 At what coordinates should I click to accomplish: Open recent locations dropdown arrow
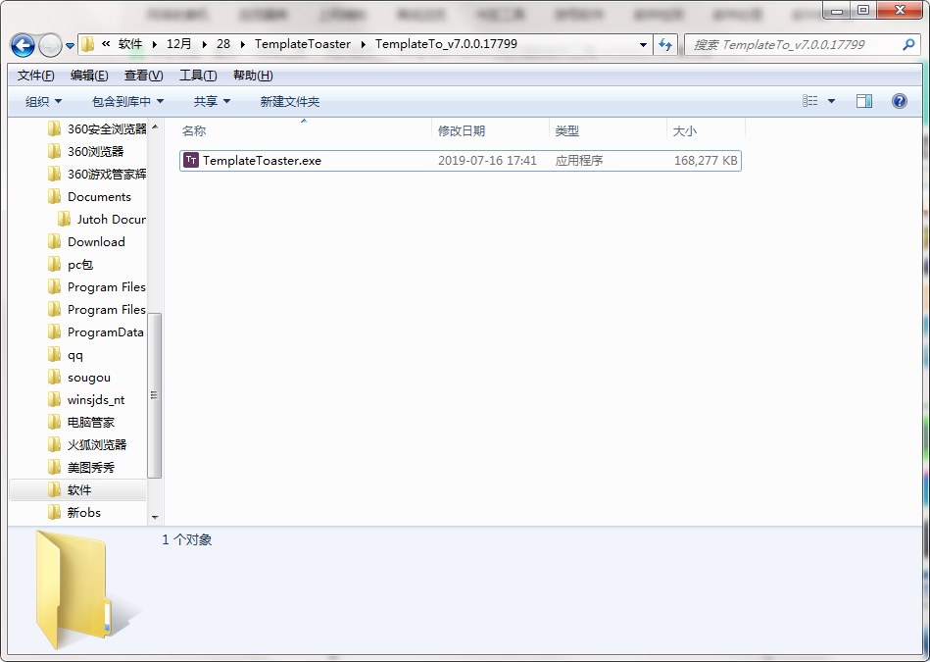pos(70,46)
